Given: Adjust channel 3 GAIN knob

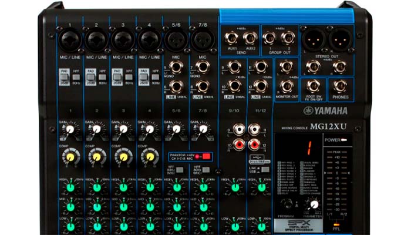Looking at the screenshot, I should click(x=123, y=129).
